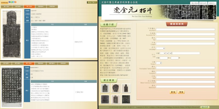This screenshot has width=219, height=109.
Task: Select the last tab in upper record panel
Action: (x=52, y=6)
